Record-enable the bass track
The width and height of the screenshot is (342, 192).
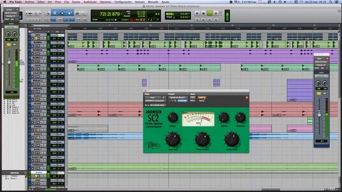pyautogui.click(x=33, y=38)
